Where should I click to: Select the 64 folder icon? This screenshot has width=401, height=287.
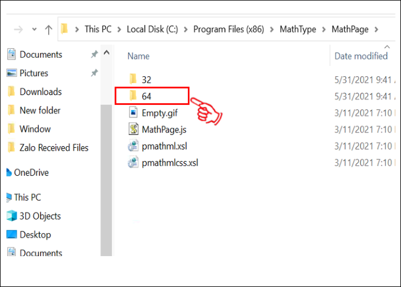point(133,96)
